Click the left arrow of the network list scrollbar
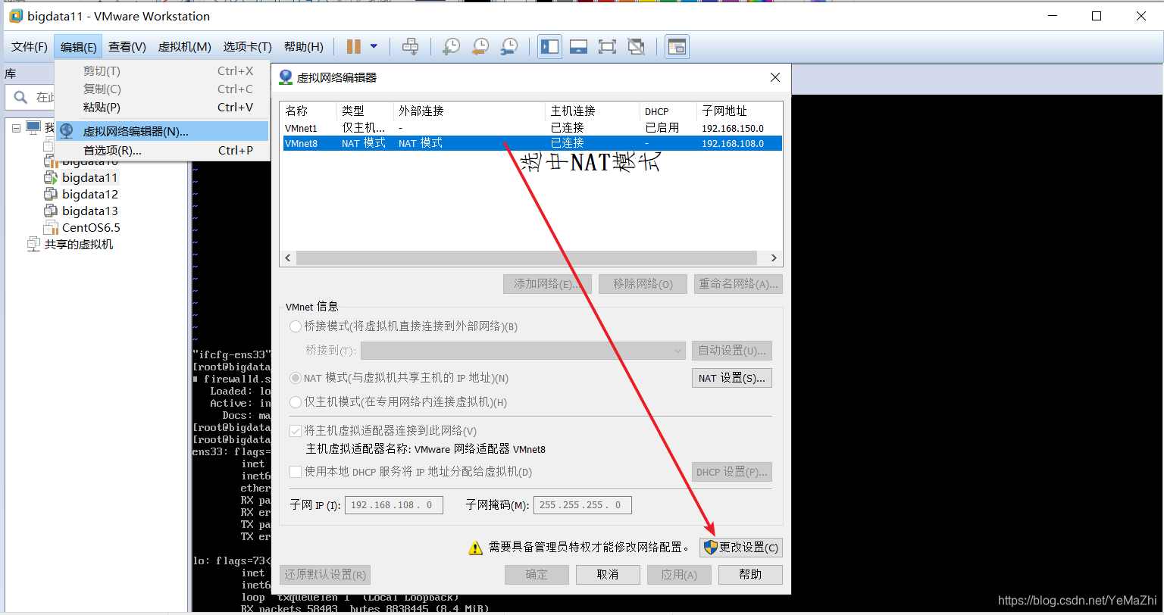The height and width of the screenshot is (615, 1164). pos(288,258)
